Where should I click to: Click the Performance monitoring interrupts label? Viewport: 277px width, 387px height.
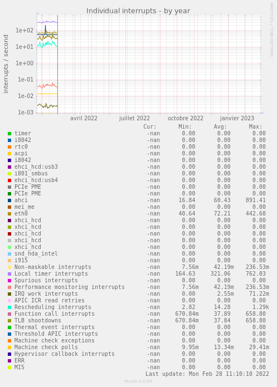70,287
